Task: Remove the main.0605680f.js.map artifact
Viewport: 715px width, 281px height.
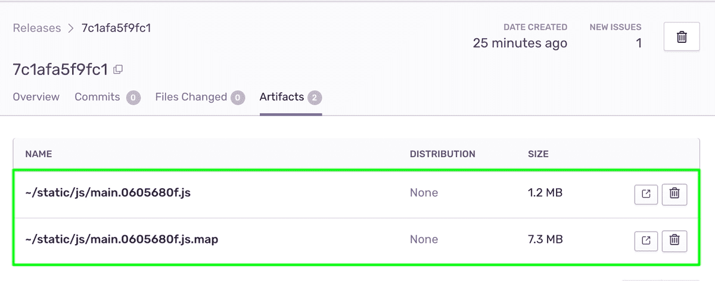Action: (674, 240)
